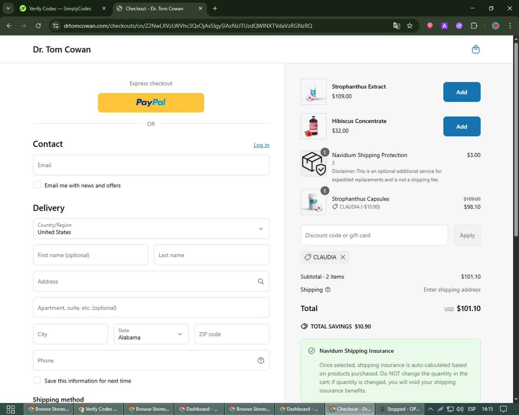Close the Verify Codes tab
Image resolution: width=519 pixels, height=415 pixels.
104,8
